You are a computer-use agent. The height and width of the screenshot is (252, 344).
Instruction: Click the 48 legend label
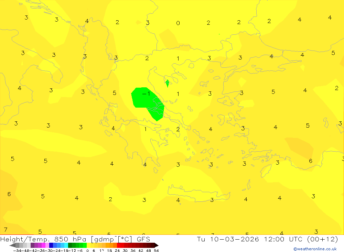[149, 251]
